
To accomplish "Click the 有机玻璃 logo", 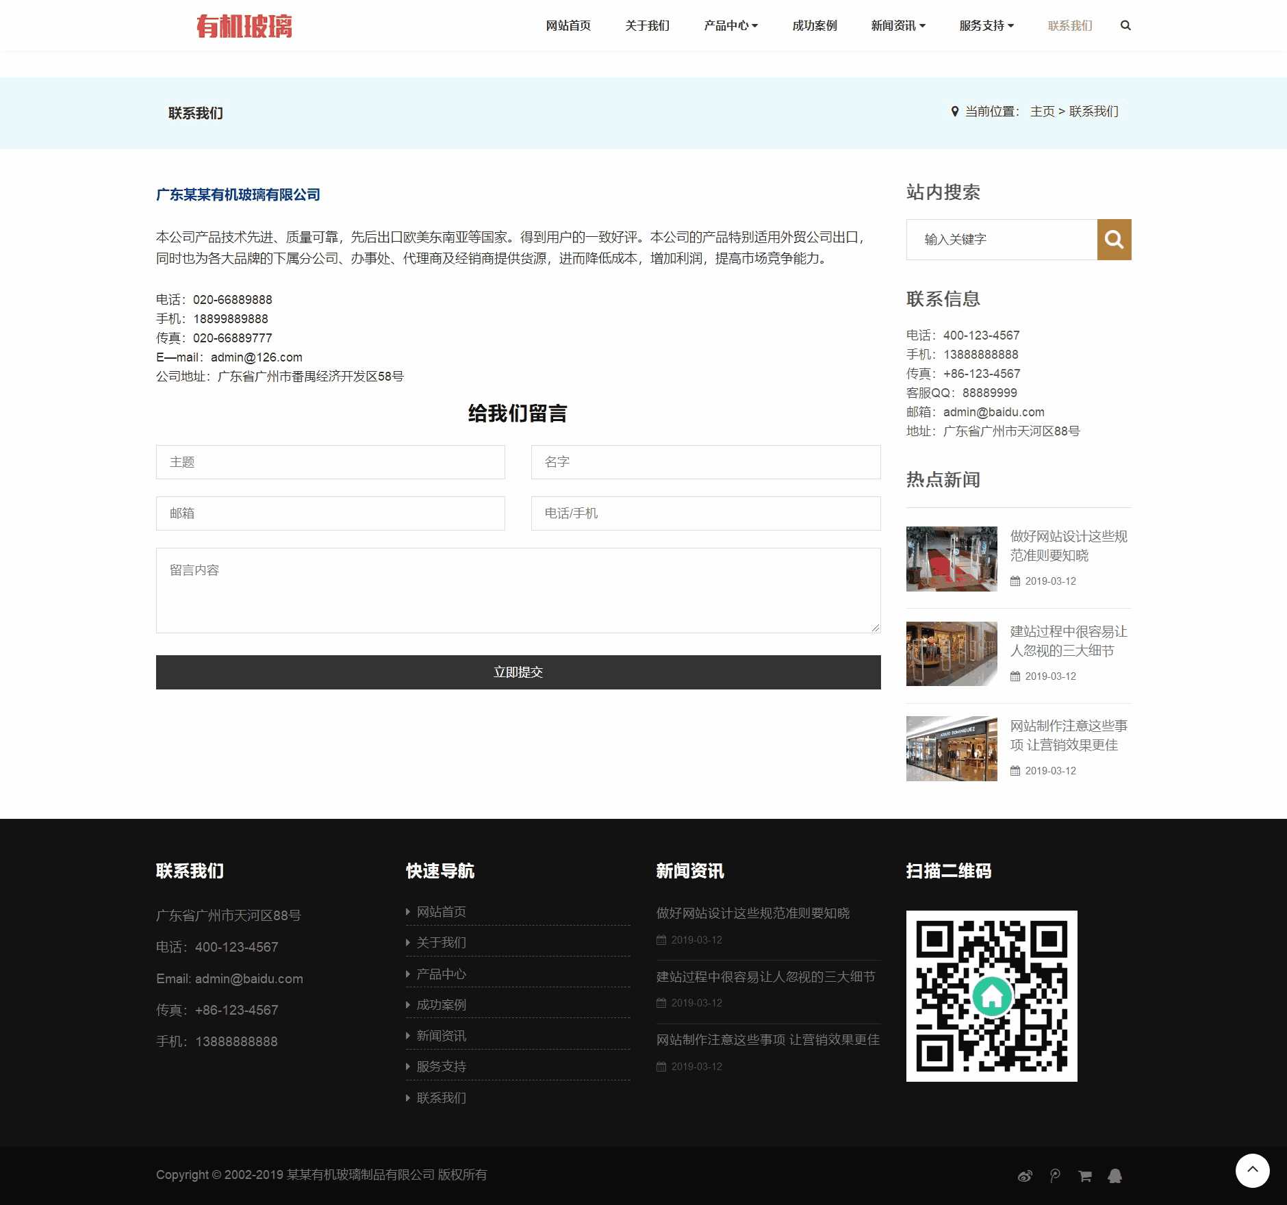I will pos(245,26).
